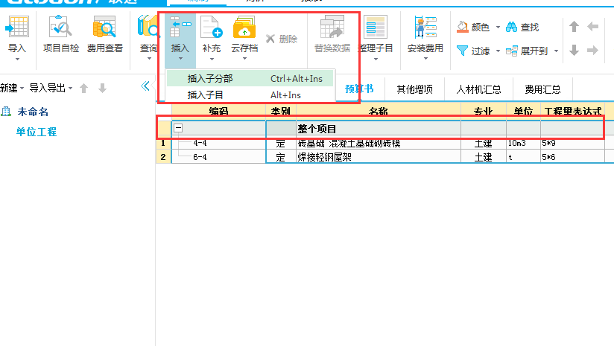Screen dimensions: 614x346
Task: Select row number 2 header
Action: click(163, 157)
